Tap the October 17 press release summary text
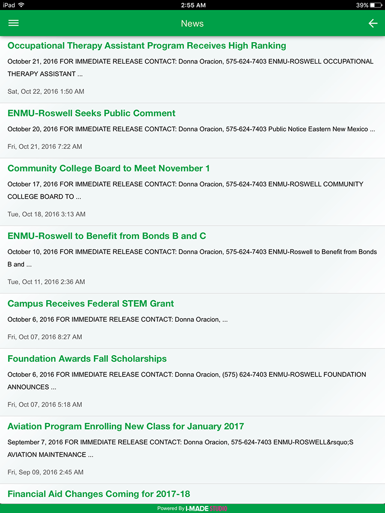385x513 pixels. (185, 190)
